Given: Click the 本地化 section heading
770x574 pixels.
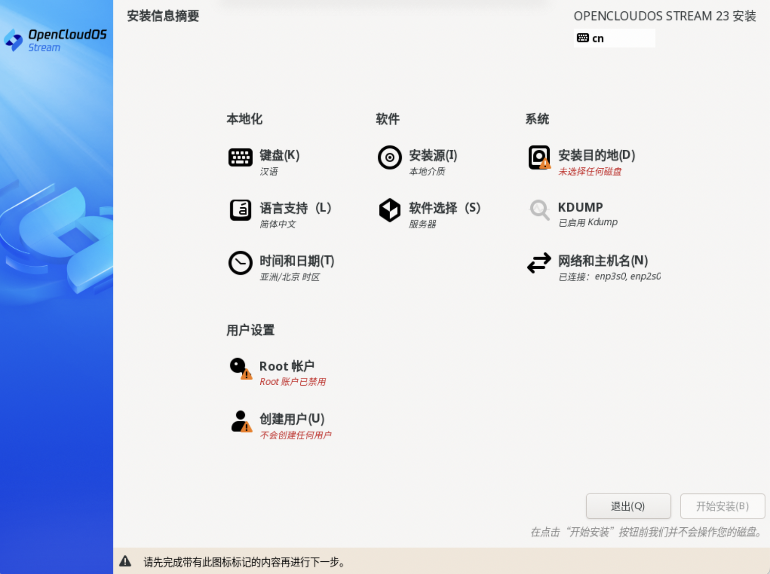Looking at the screenshot, I should (x=244, y=119).
